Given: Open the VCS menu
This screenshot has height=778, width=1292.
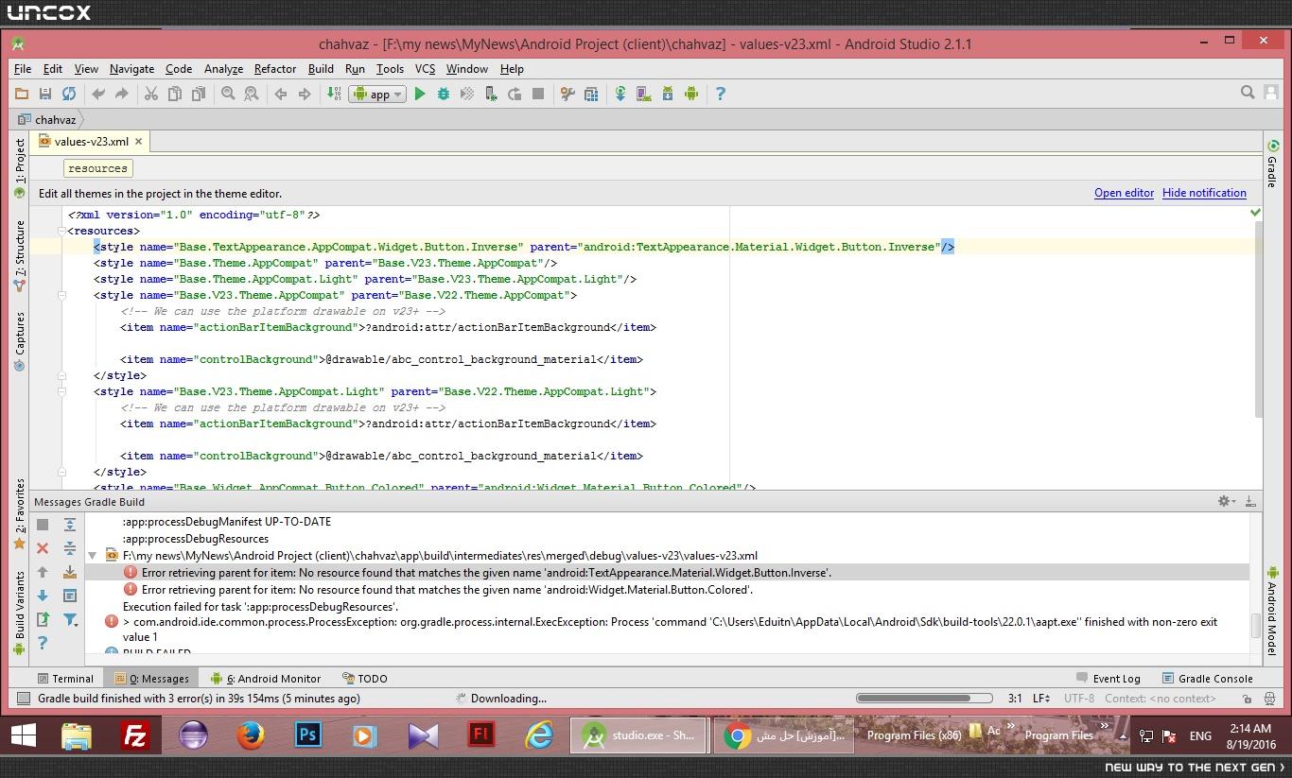Looking at the screenshot, I should pyautogui.click(x=425, y=69).
